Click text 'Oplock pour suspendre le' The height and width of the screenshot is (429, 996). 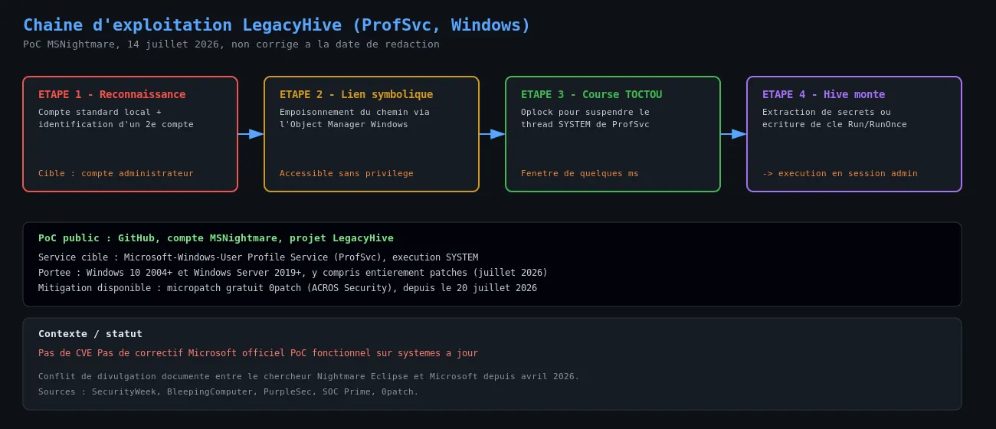[x=585, y=112]
